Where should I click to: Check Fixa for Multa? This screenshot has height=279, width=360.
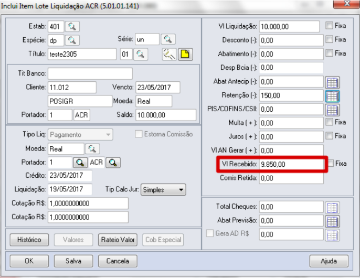pos(329,122)
